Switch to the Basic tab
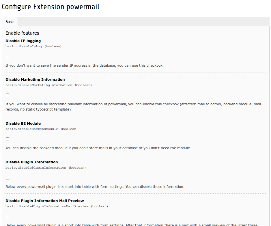Screen dimensions: 271x226 point(10,22)
